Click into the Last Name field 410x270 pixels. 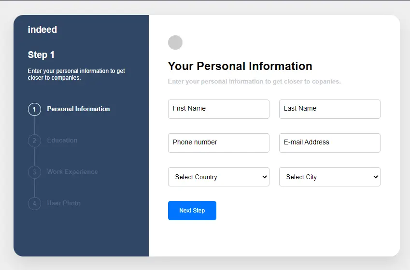coord(330,109)
